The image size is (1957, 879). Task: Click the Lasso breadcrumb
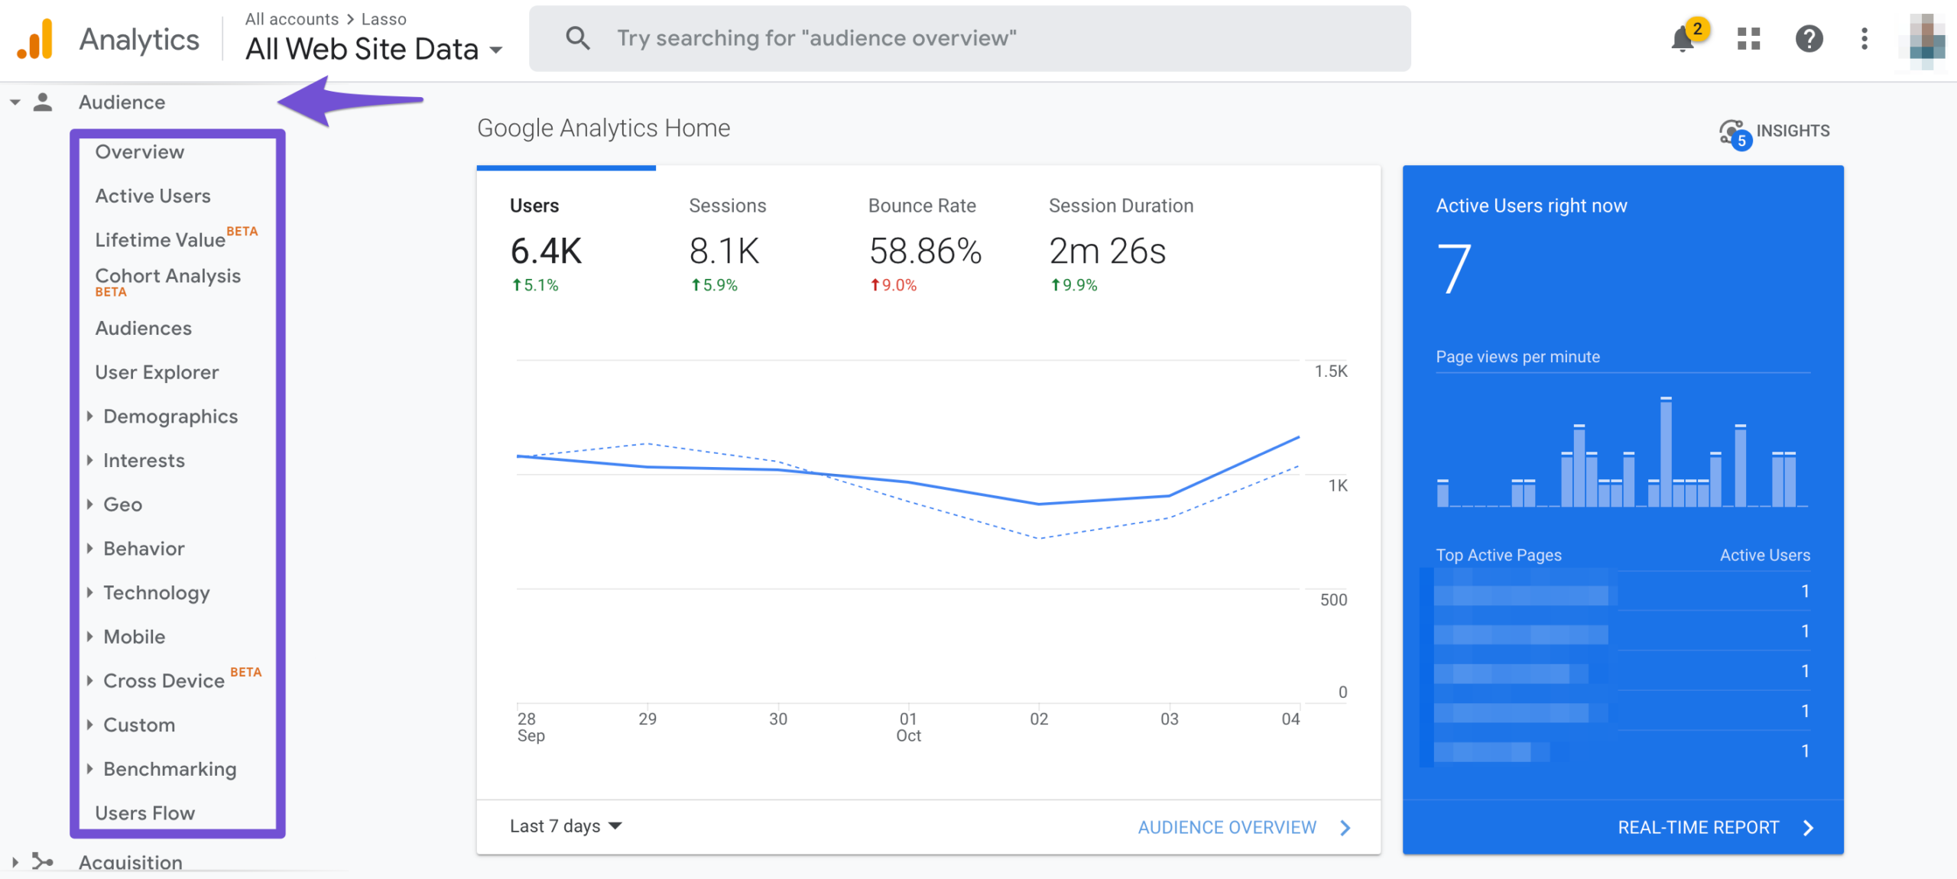[x=384, y=19]
